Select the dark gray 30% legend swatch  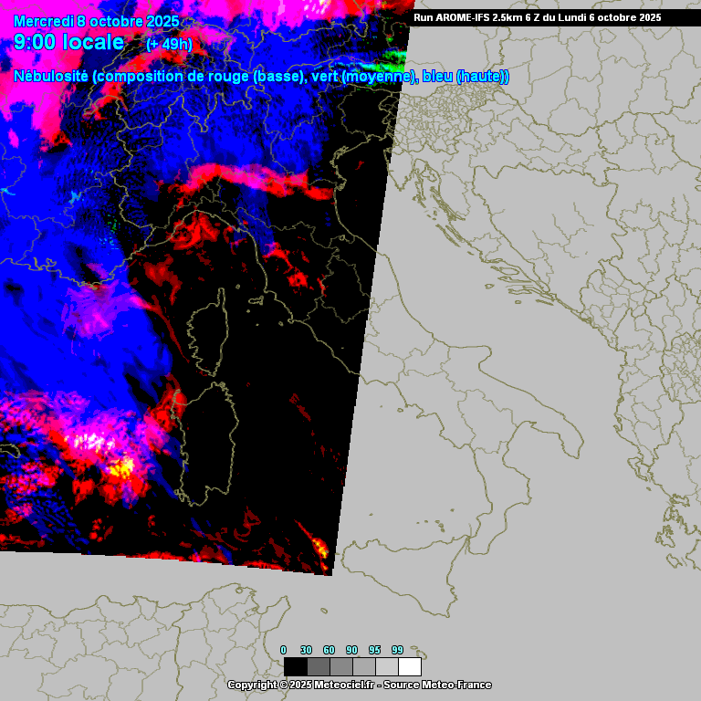click(318, 666)
